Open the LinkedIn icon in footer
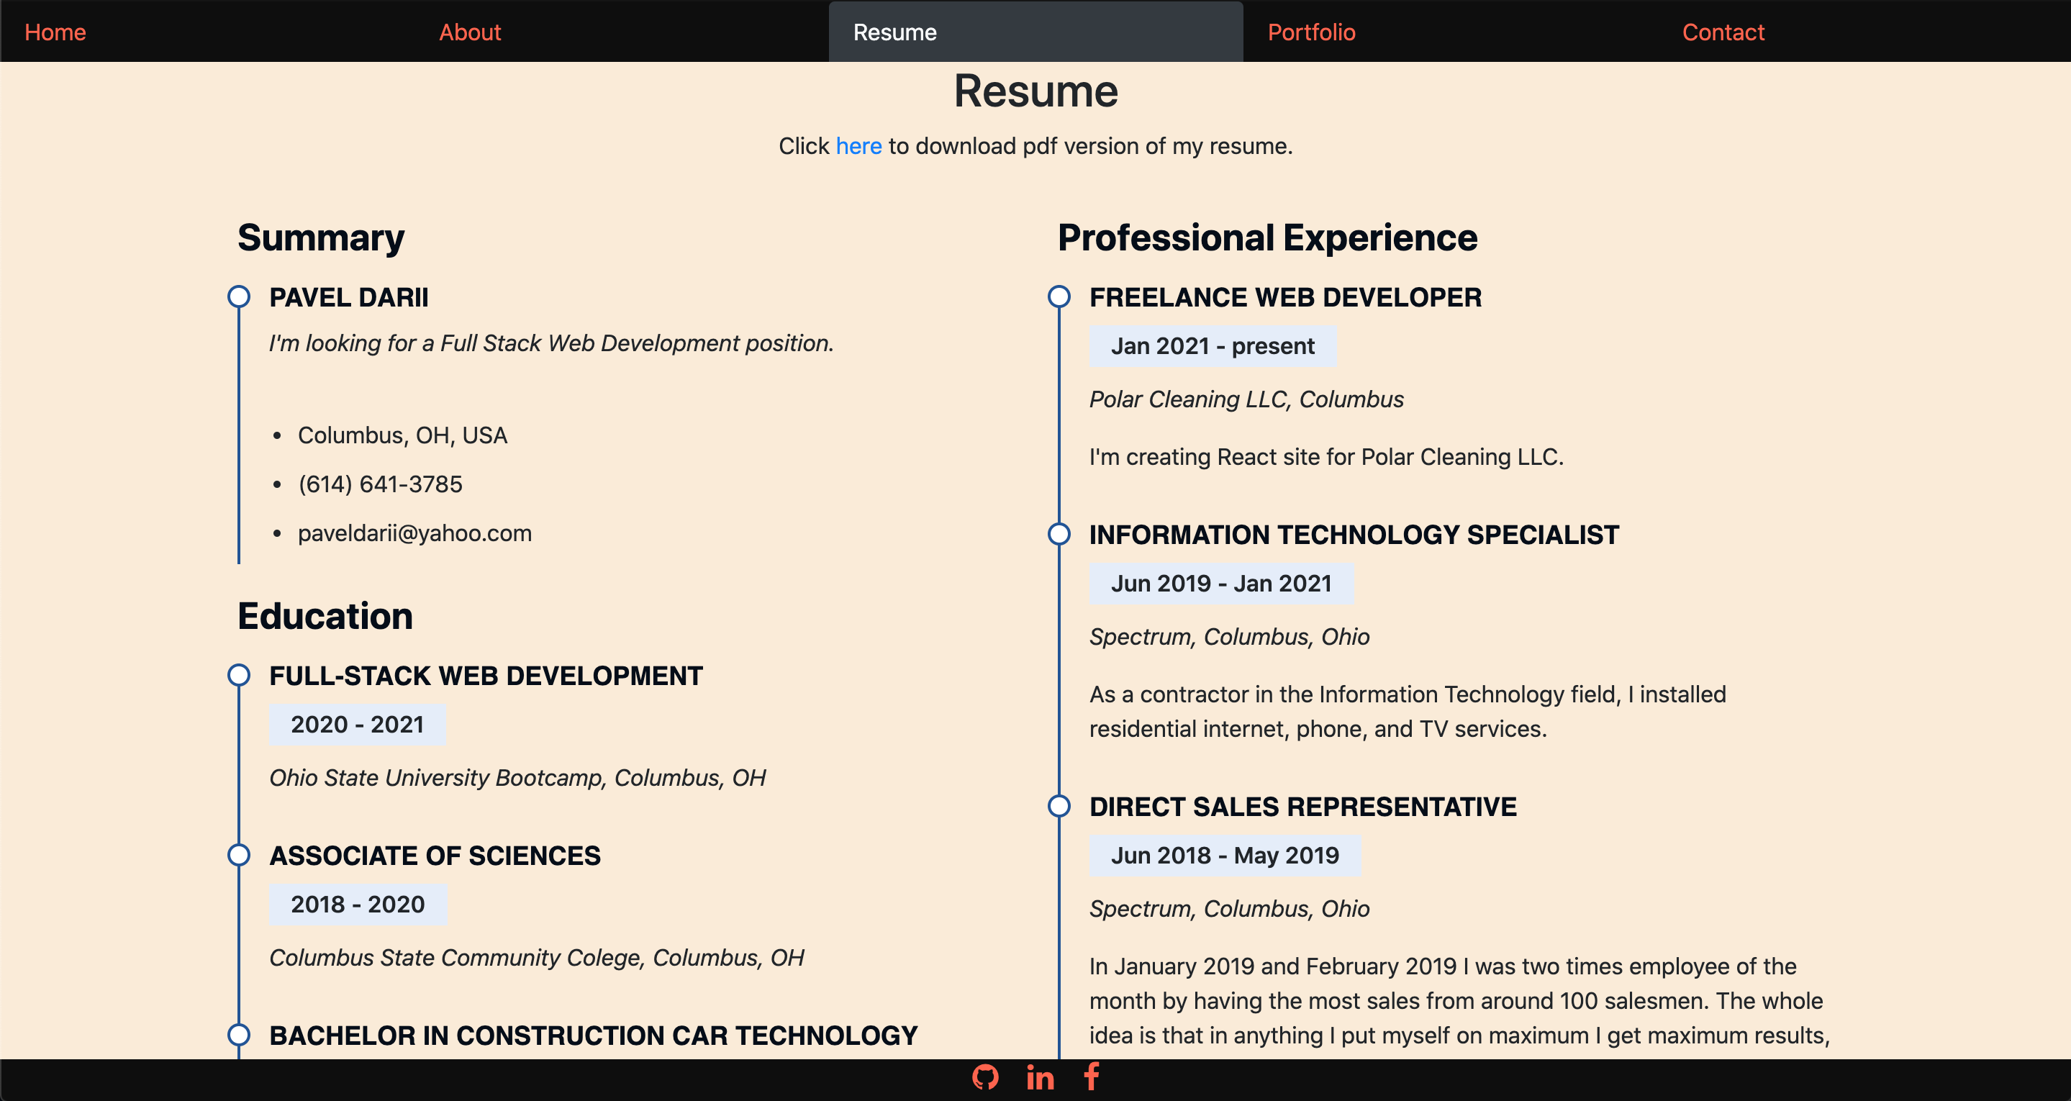 (x=1040, y=1078)
